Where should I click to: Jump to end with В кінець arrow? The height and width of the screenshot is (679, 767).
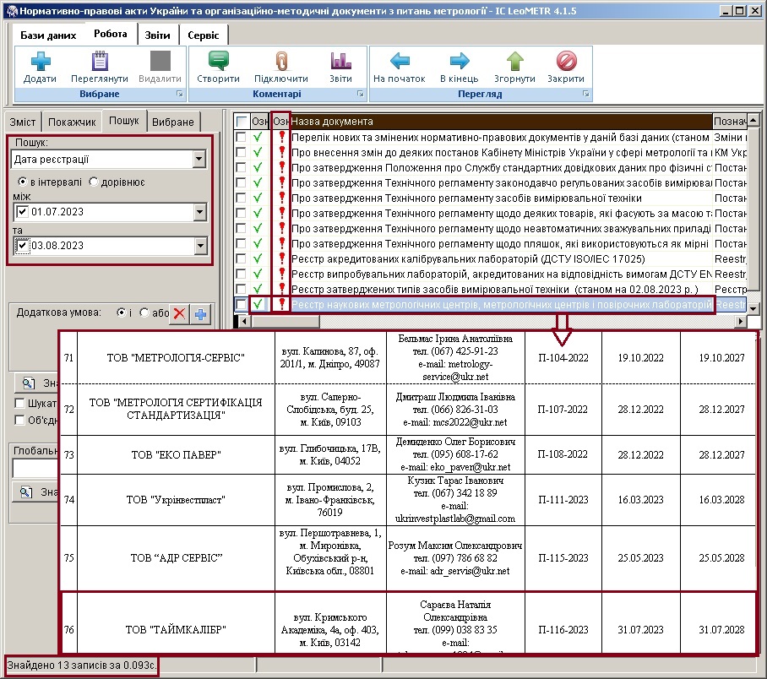(460, 61)
